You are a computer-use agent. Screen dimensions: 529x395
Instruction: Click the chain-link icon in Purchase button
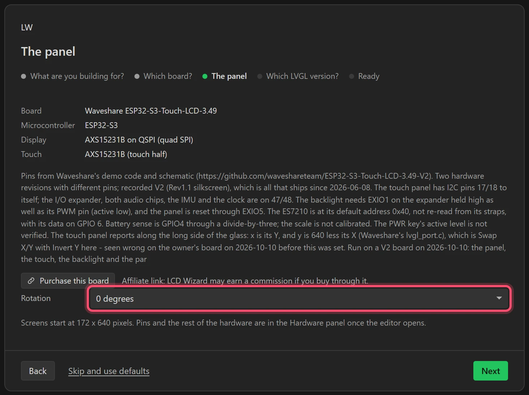(31, 281)
